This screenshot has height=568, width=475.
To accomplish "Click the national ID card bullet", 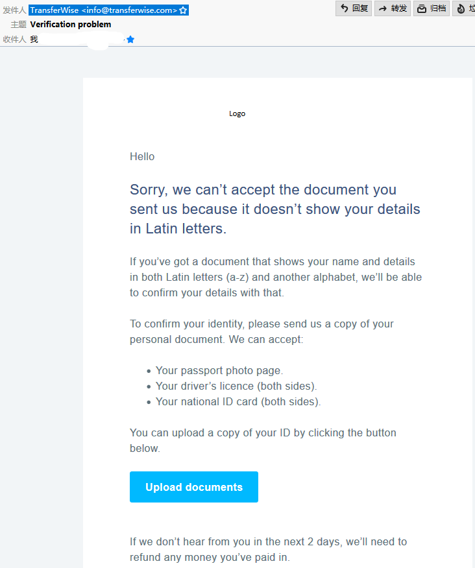I will tap(238, 402).
